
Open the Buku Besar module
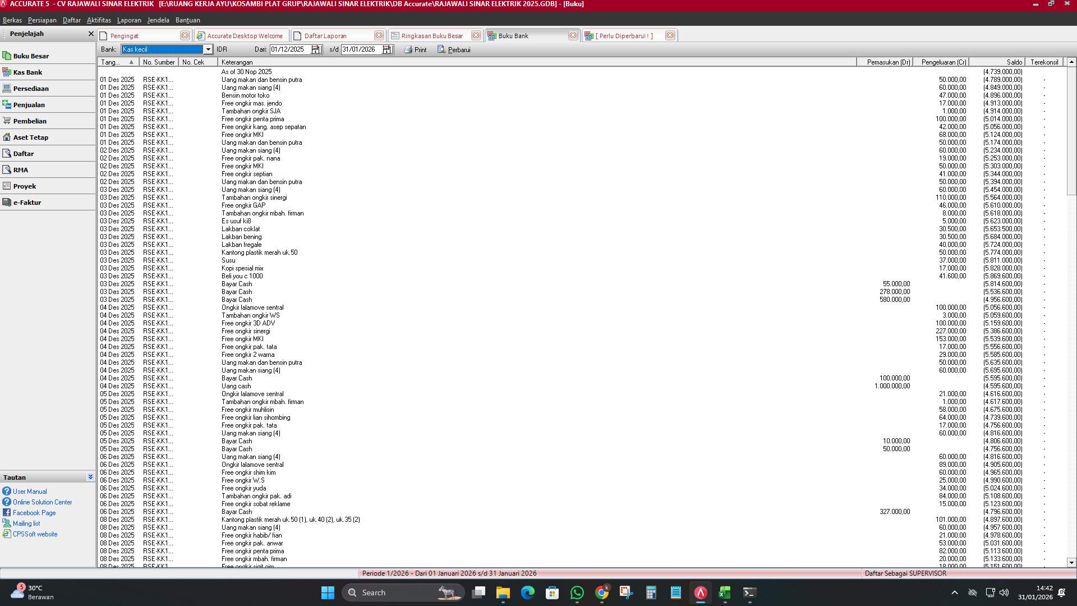(x=31, y=56)
